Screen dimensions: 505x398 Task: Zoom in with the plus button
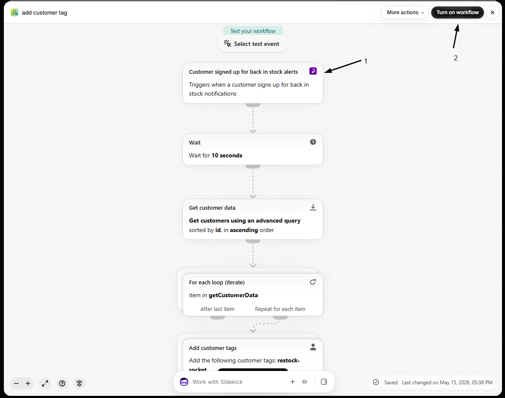click(28, 383)
